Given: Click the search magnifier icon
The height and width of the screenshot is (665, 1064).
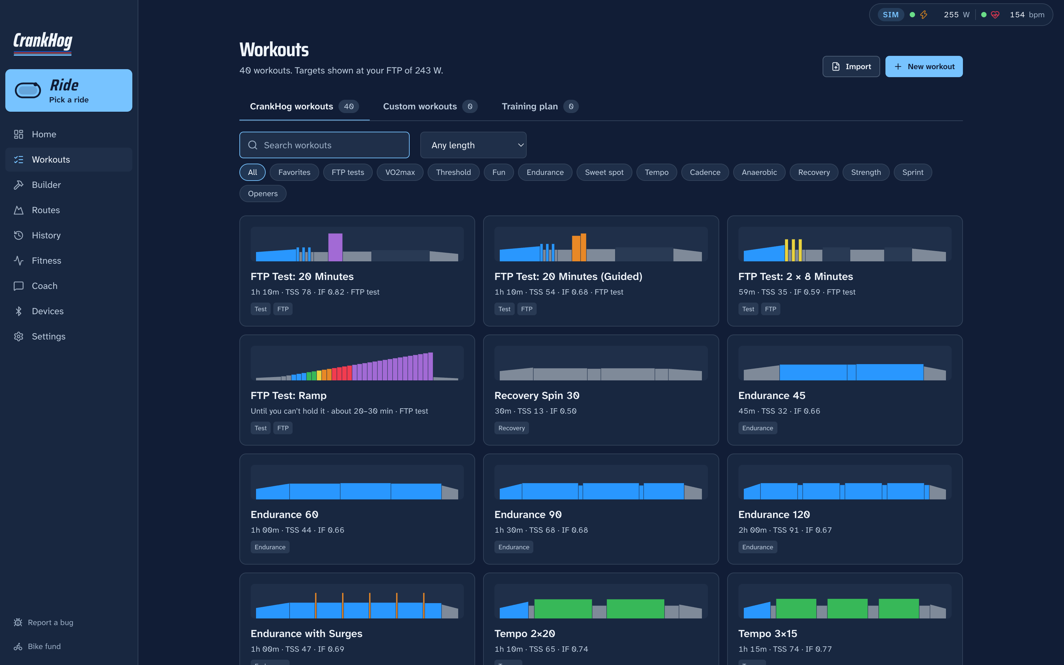Looking at the screenshot, I should pos(253,145).
